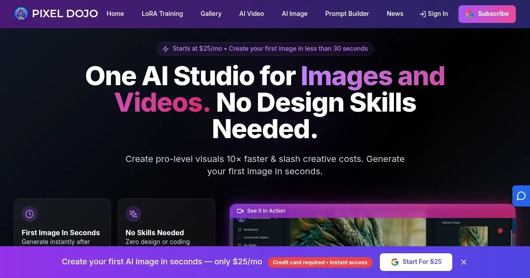Select the Dashboard grid icon in the demo sidebar
Screen dimensions: 530x278
click(239, 230)
